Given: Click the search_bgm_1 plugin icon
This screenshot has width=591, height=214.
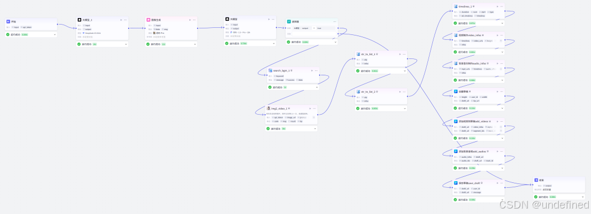Looking at the screenshot, I should tap(270, 70).
